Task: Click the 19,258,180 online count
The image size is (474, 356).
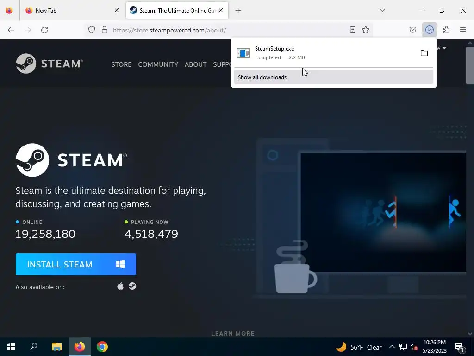Action: (45, 234)
